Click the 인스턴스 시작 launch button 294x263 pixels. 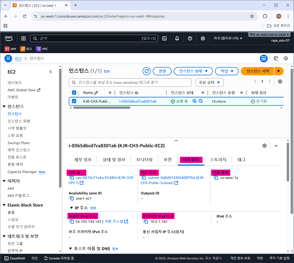point(258,71)
